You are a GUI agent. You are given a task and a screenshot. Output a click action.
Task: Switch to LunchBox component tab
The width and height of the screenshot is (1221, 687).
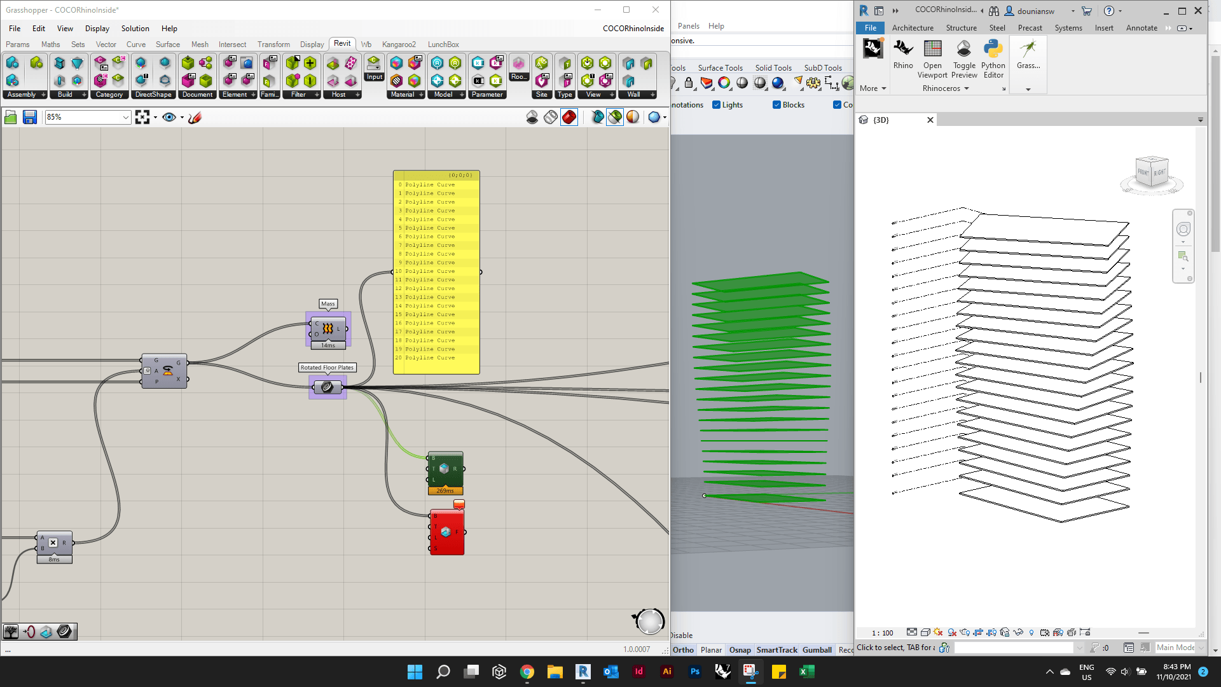pyautogui.click(x=443, y=45)
